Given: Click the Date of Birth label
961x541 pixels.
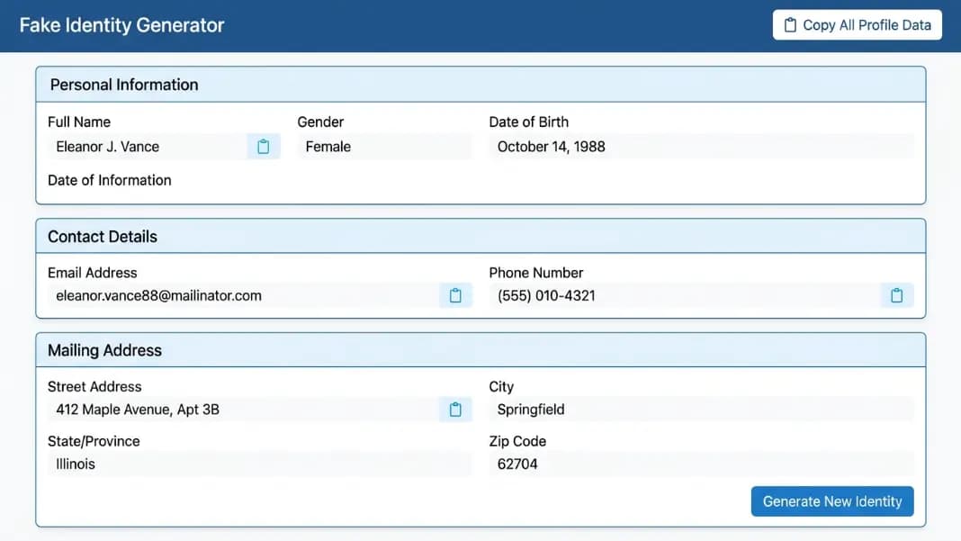Looking at the screenshot, I should click(x=529, y=122).
